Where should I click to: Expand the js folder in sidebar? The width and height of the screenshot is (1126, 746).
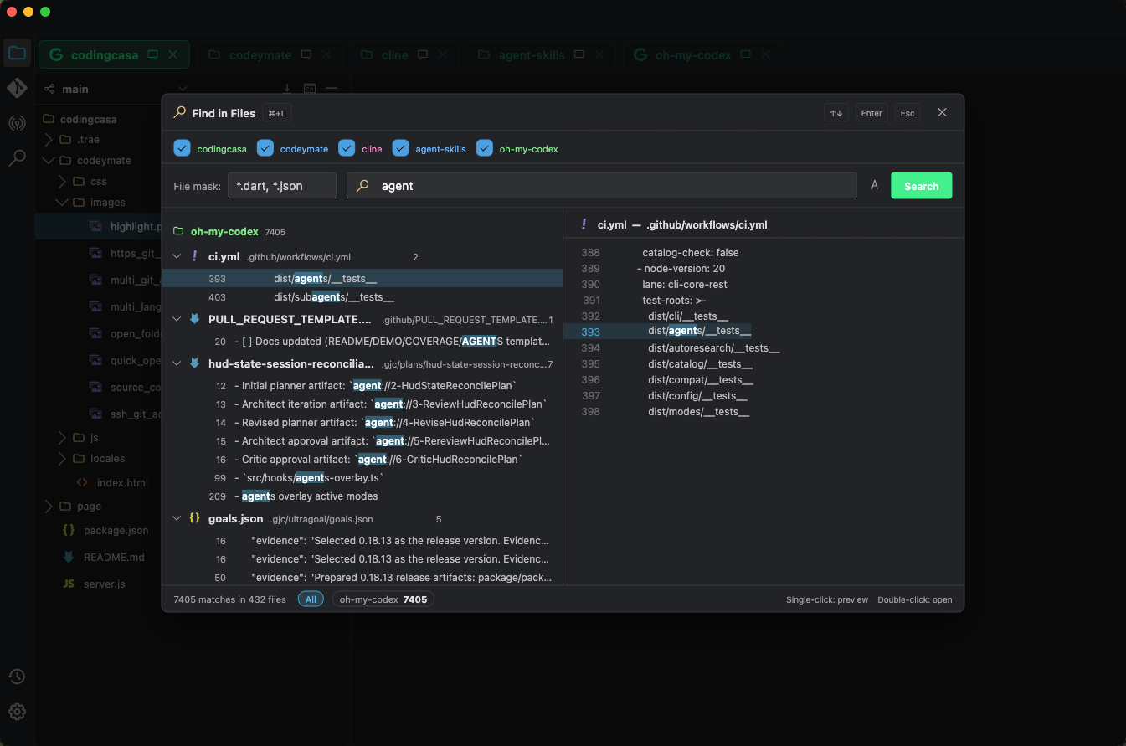(x=61, y=437)
